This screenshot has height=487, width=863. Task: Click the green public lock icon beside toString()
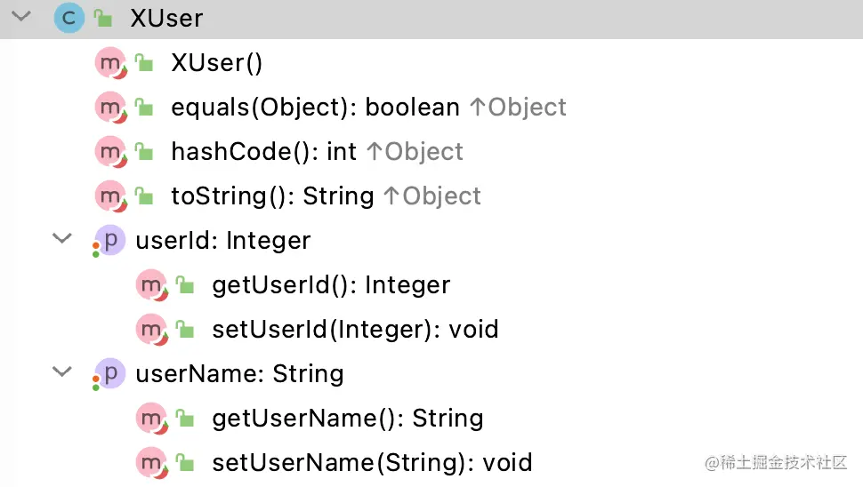pyautogui.click(x=144, y=196)
